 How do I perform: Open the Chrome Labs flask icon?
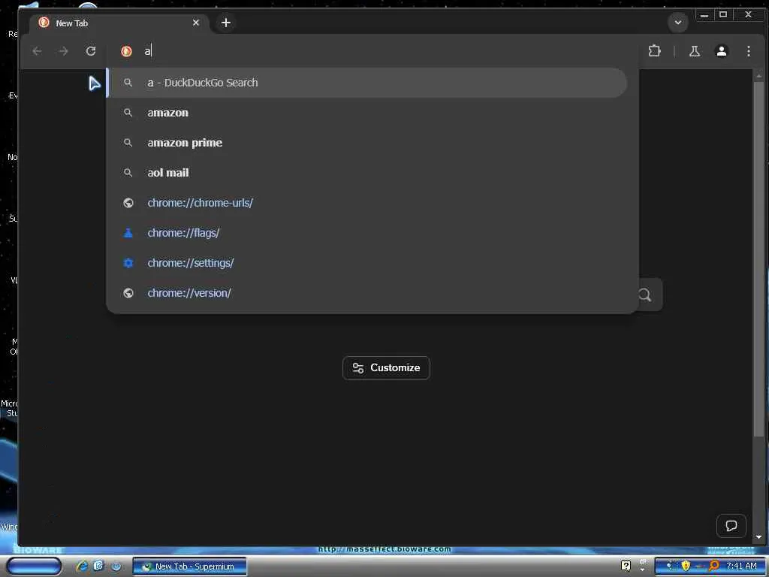695,51
